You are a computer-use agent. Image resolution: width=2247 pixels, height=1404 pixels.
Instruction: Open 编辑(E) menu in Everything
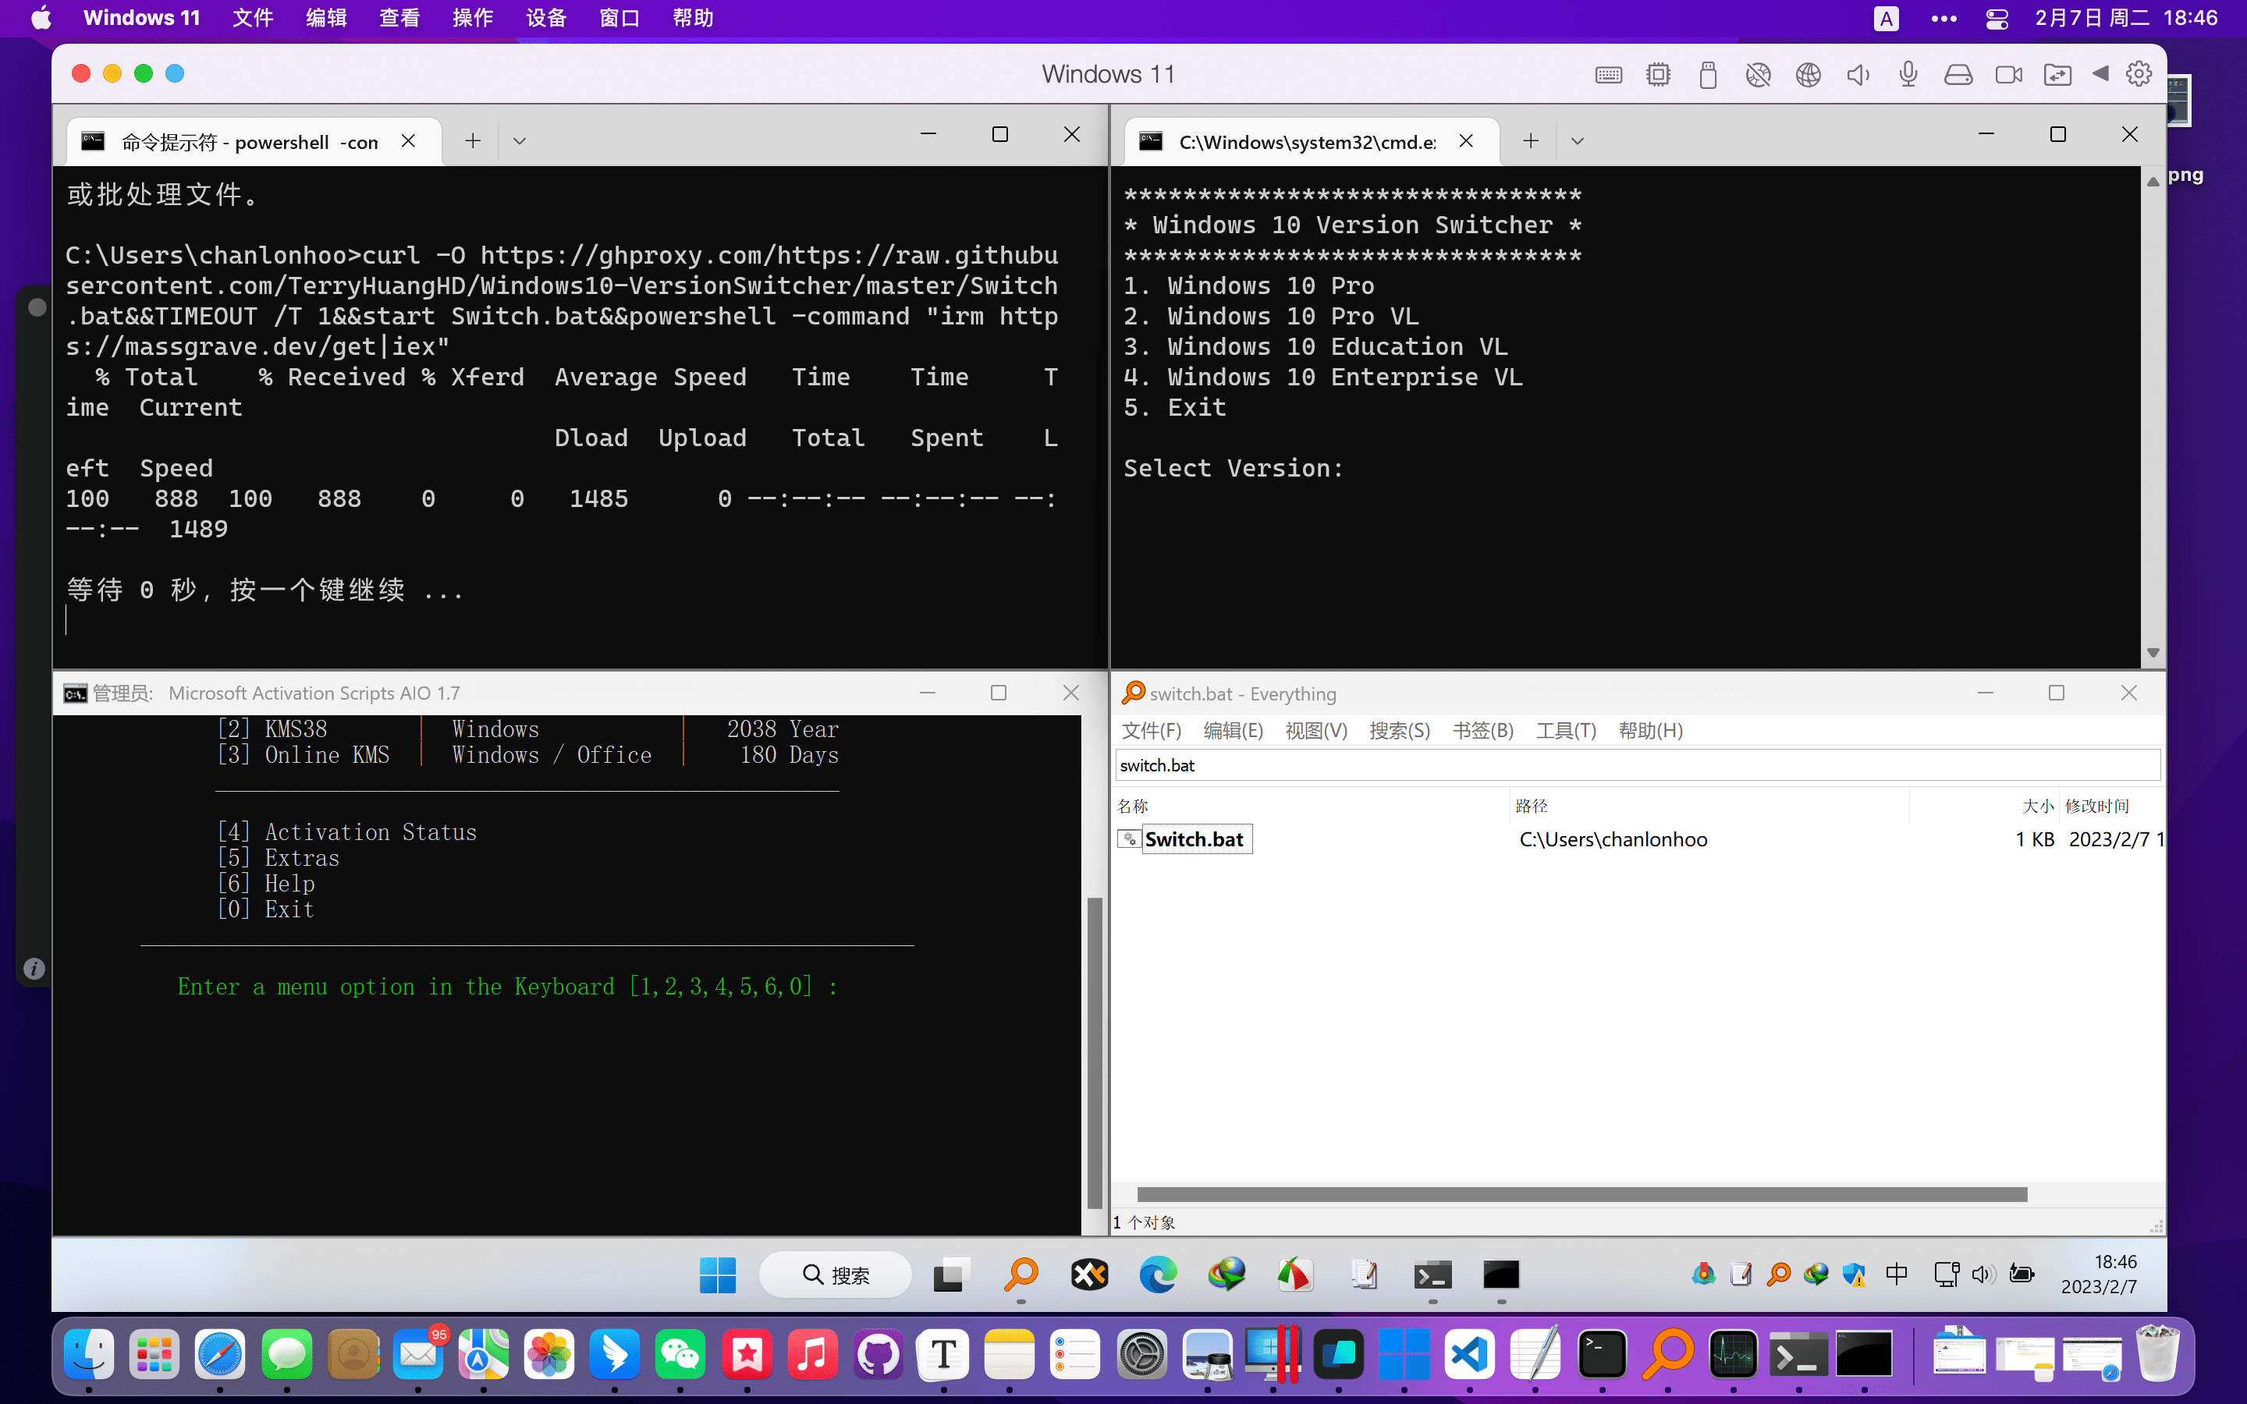pos(1233,731)
